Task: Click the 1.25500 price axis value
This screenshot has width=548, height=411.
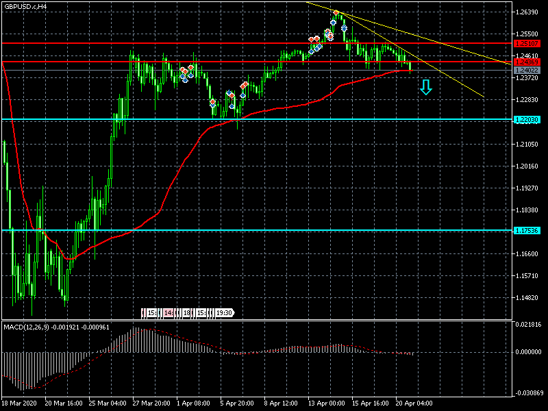Action: click(527, 34)
